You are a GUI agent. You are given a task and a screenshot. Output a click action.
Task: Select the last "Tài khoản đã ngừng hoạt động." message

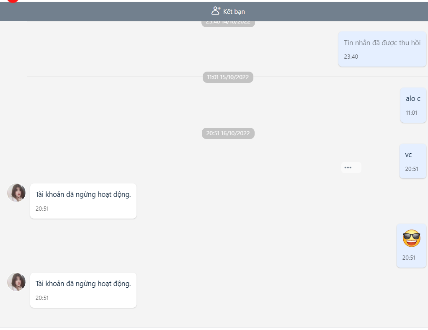pyautogui.click(x=83, y=284)
